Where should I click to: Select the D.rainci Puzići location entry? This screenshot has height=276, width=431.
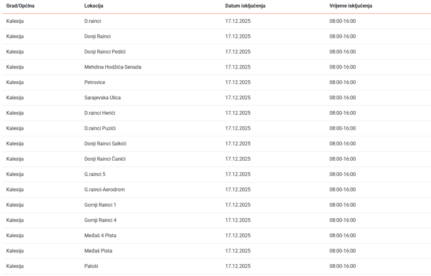click(x=100, y=128)
